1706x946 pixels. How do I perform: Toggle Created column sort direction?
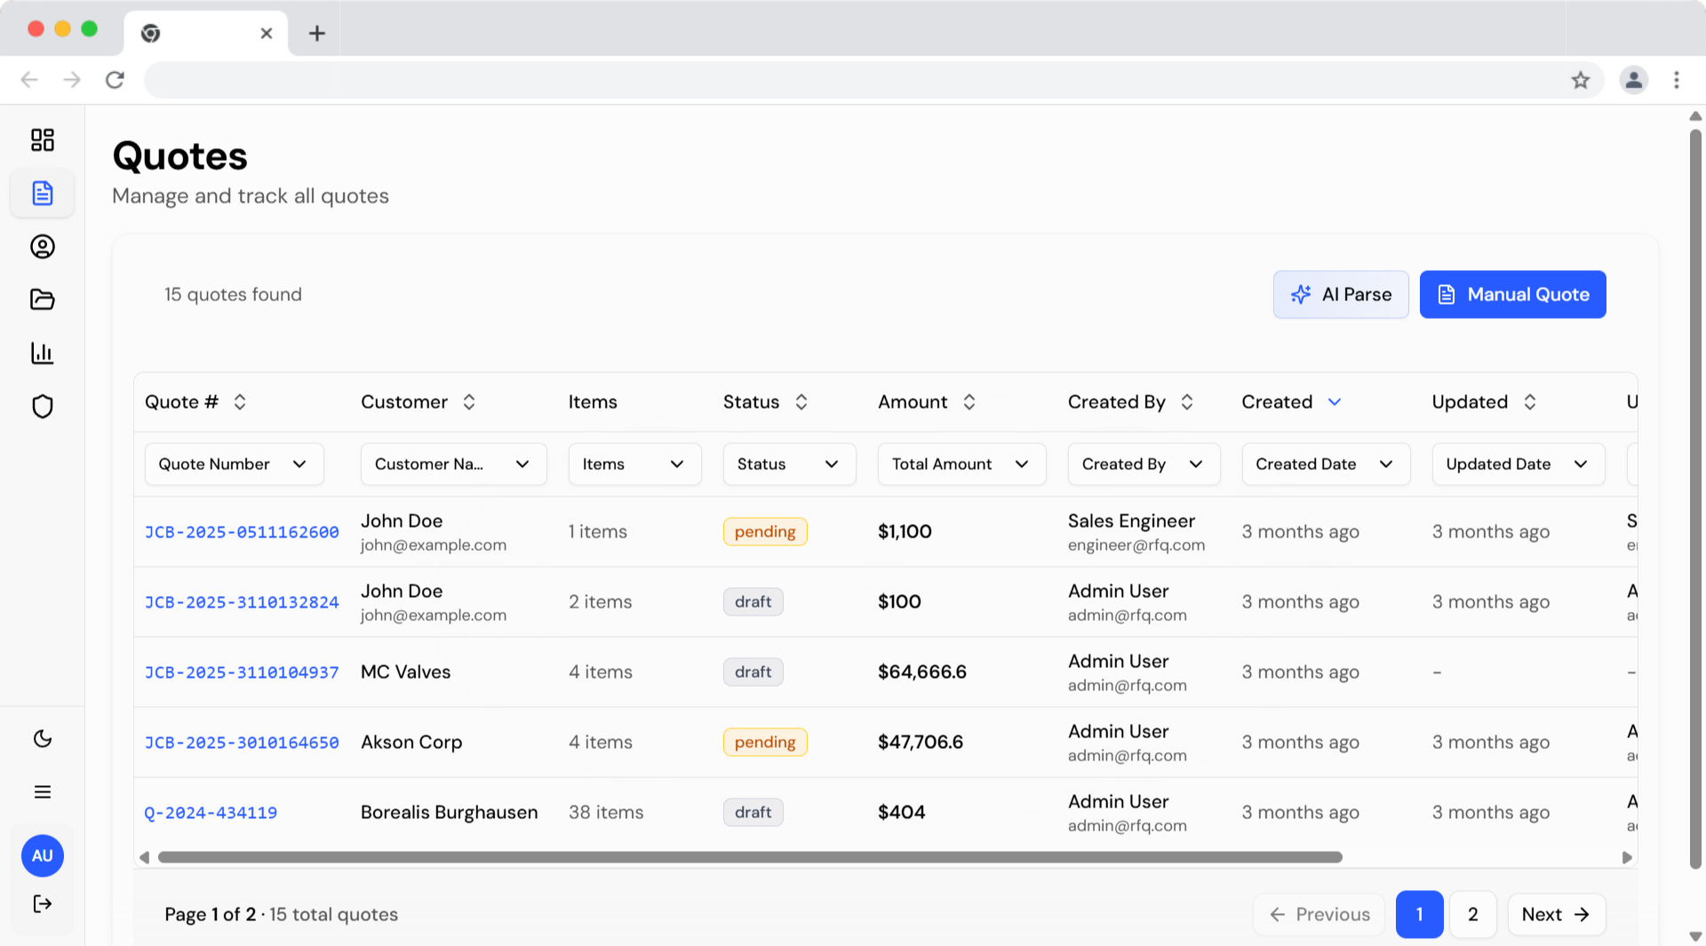[1335, 401]
